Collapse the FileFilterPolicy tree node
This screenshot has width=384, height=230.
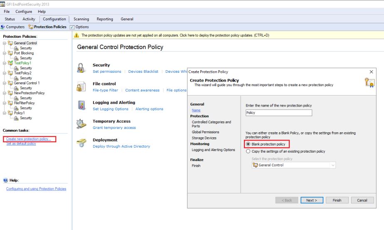pyautogui.click(x=5, y=103)
